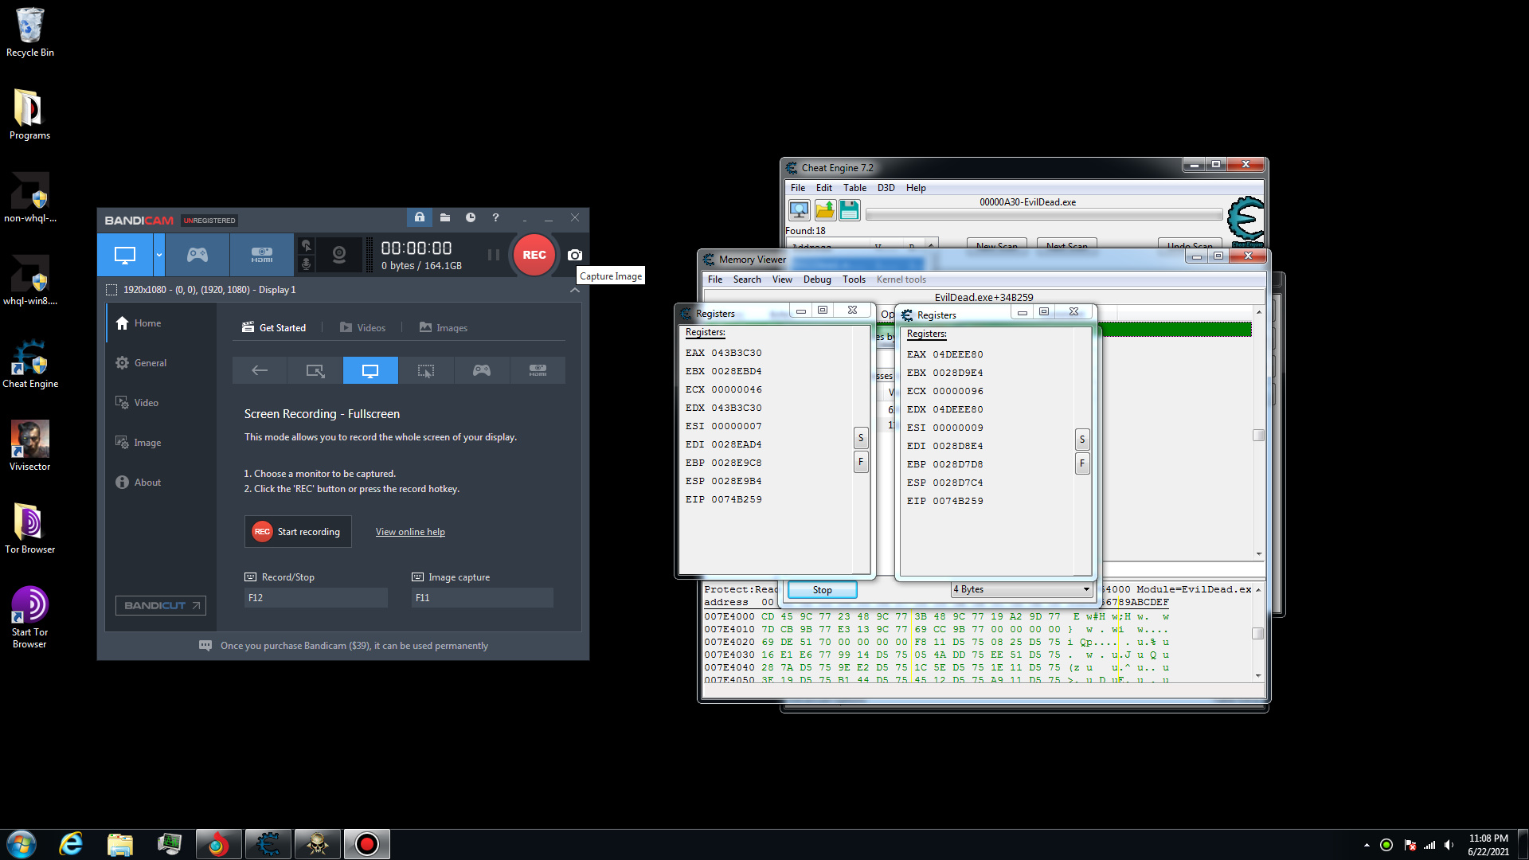
Task: Collapse the Bandicam panel with chevron
Action: [575, 290]
